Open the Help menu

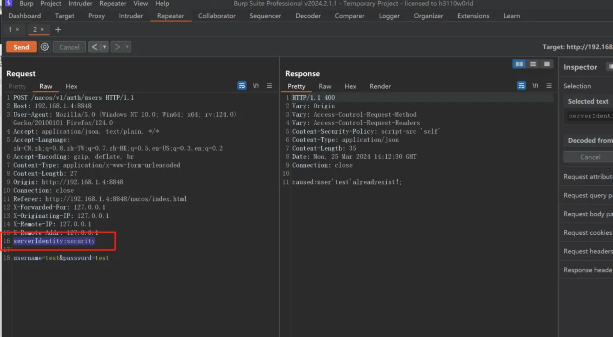(162, 4)
